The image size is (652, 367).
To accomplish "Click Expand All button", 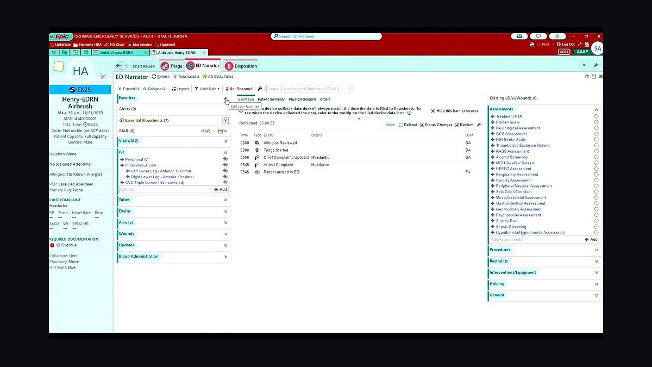I will tap(129, 89).
